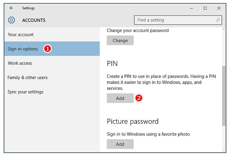Screen dimensions: 228x155
Task: Open Your account section
Action: coord(52,35)
